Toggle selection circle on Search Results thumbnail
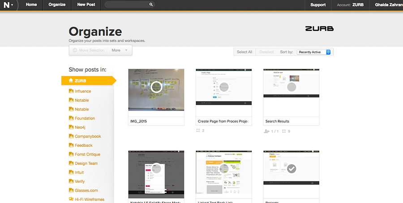Viewport: 403px width, 203px height. pyautogui.click(x=292, y=87)
